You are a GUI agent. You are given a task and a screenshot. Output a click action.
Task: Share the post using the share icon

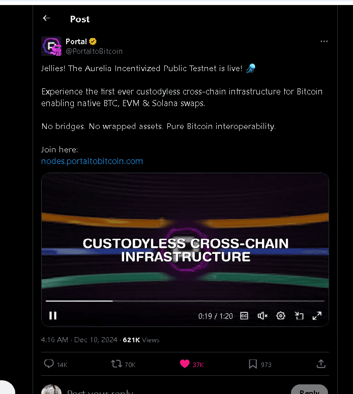tap(321, 364)
